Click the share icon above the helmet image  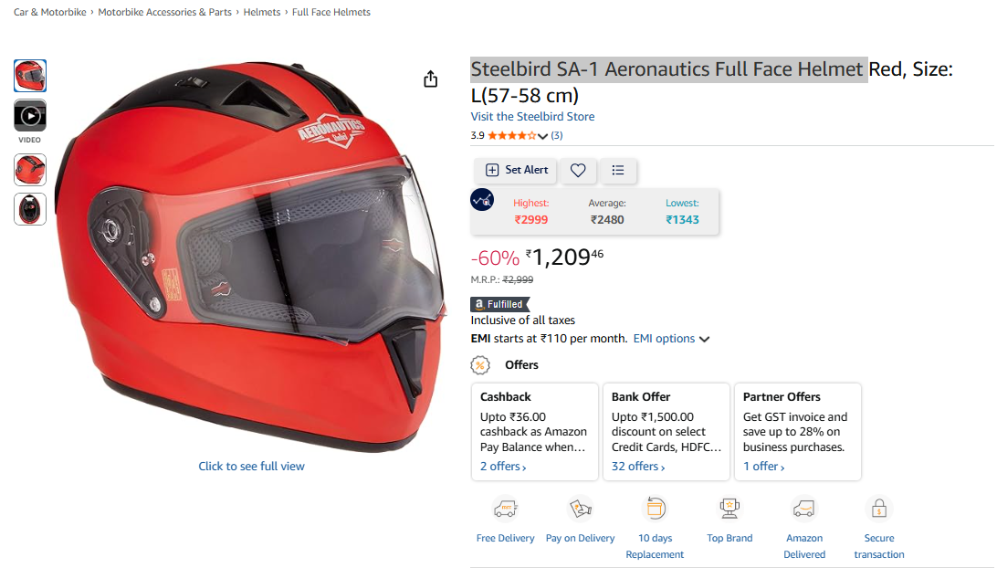click(x=431, y=79)
